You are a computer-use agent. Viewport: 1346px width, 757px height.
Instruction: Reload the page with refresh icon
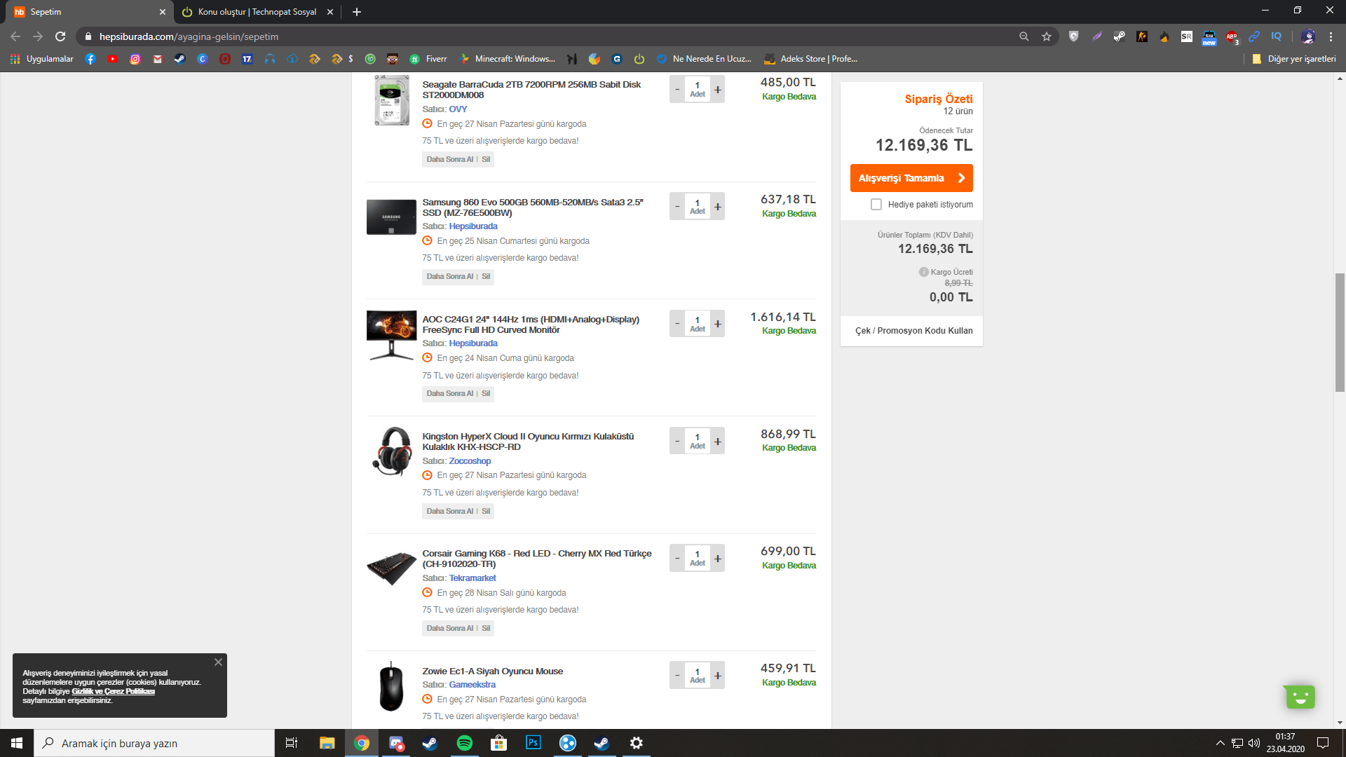60,36
